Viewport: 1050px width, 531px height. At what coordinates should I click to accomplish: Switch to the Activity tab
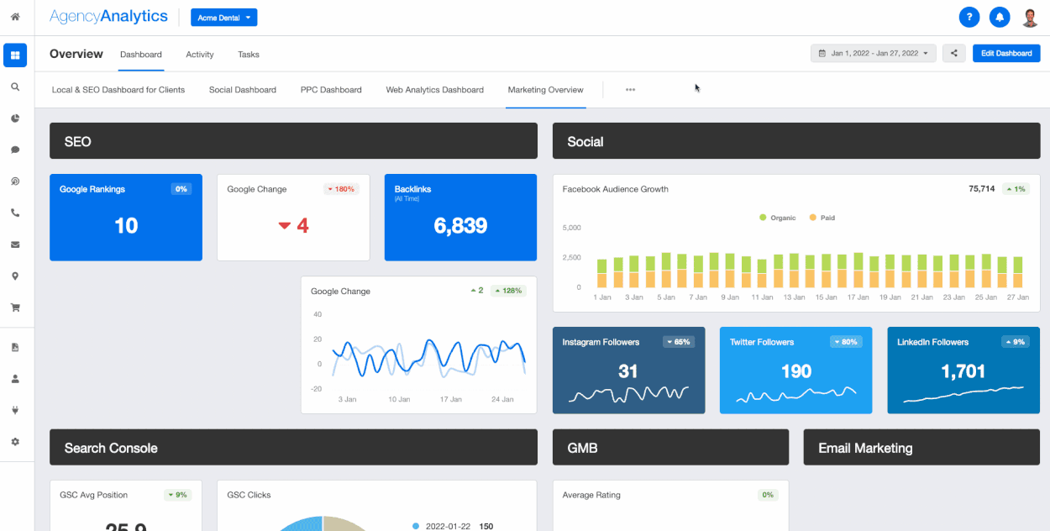click(199, 54)
